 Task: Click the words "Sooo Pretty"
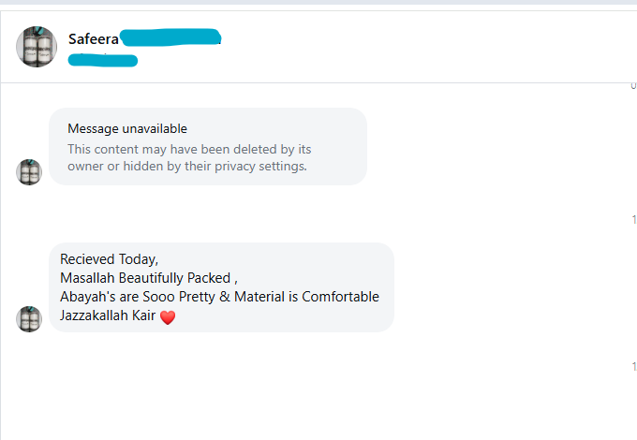(x=184, y=297)
